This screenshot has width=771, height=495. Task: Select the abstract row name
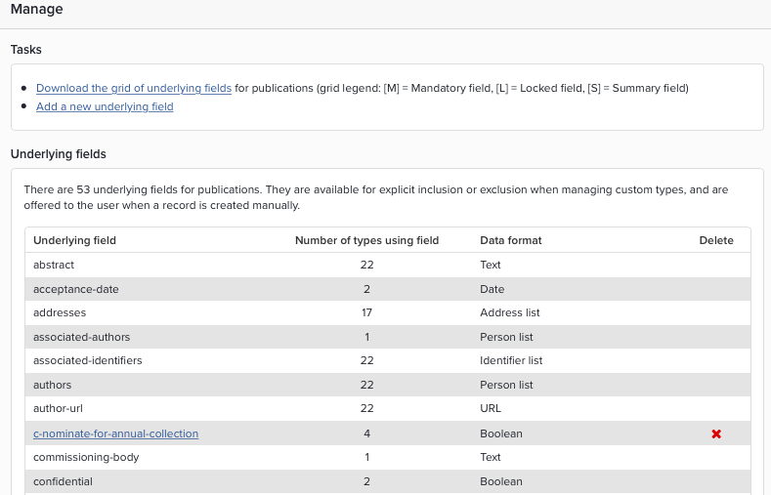click(x=54, y=265)
